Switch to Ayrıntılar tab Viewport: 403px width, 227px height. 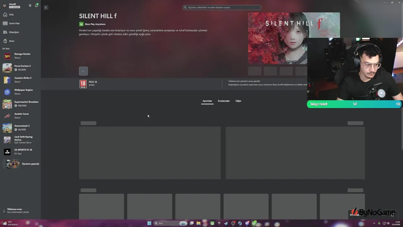point(207,101)
